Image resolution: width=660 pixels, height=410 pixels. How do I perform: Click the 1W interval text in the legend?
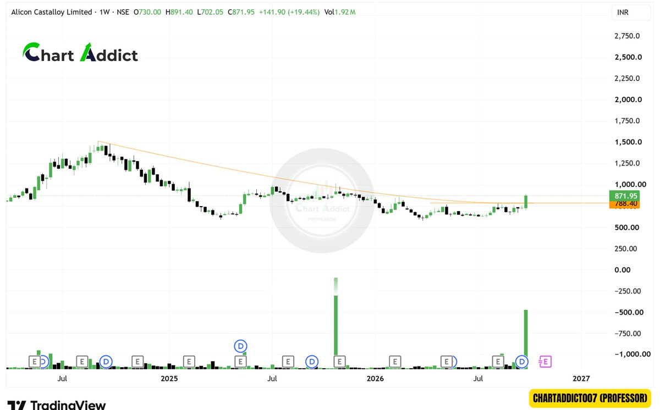103,12
